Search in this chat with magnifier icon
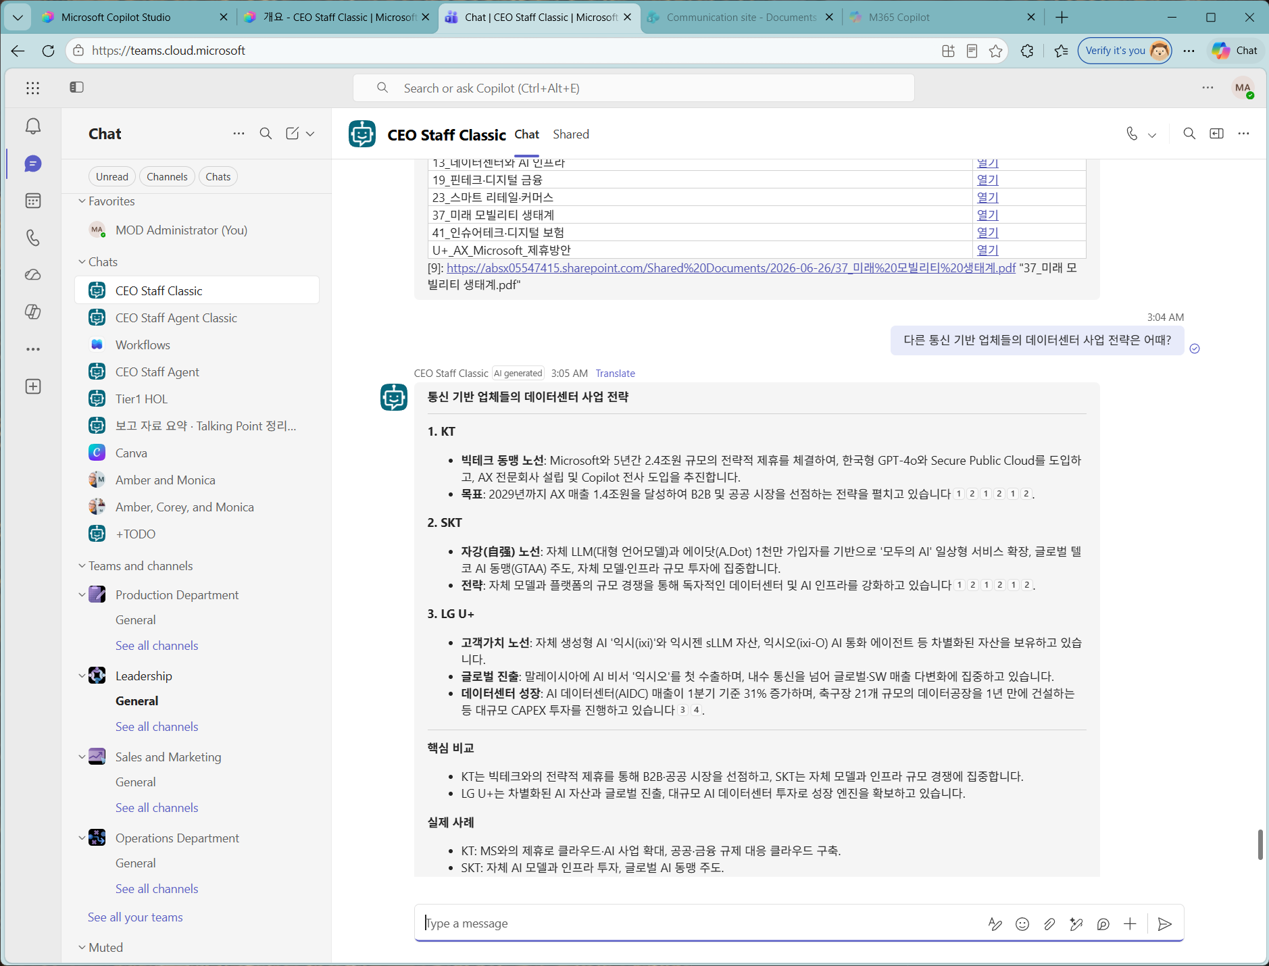Image resolution: width=1269 pixels, height=966 pixels. (1189, 134)
